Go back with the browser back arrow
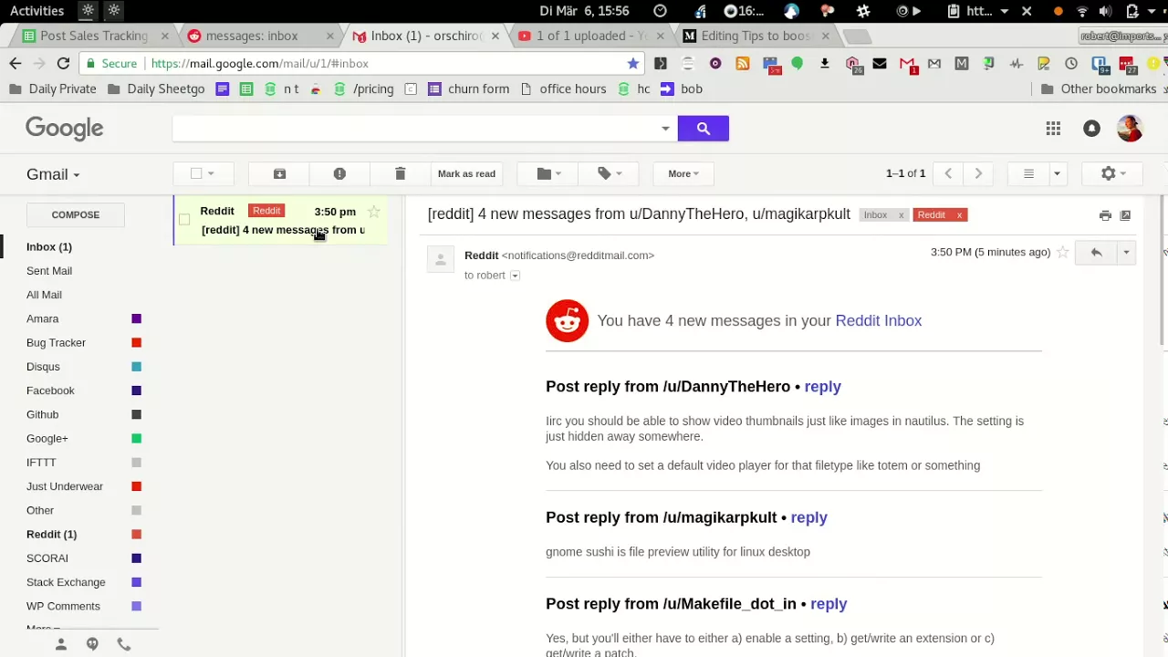This screenshot has width=1168, height=657. click(16, 63)
